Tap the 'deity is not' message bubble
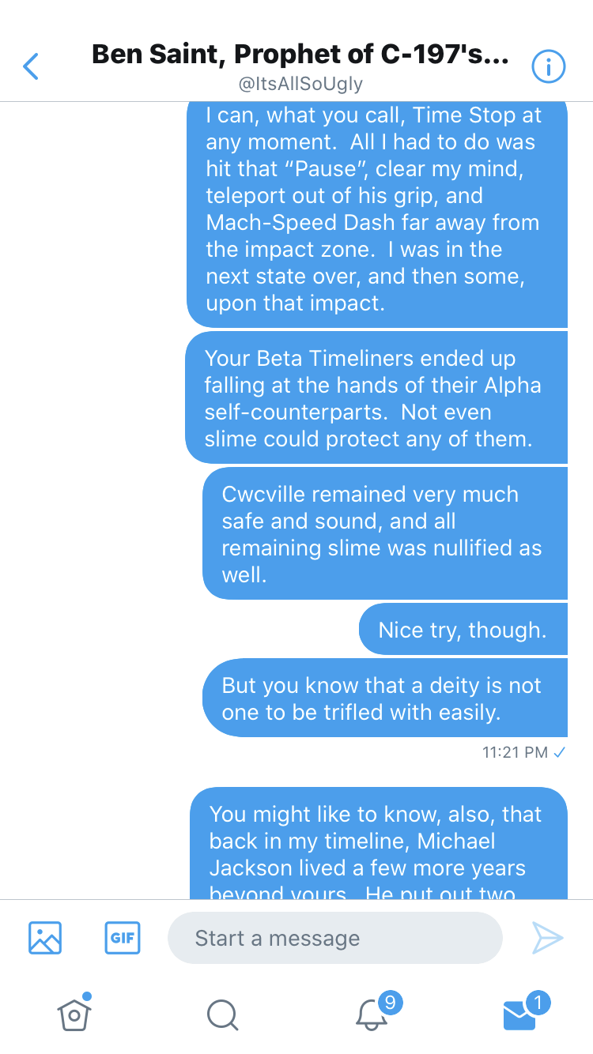The width and height of the screenshot is (593, 1054). [x=384, y=698]
